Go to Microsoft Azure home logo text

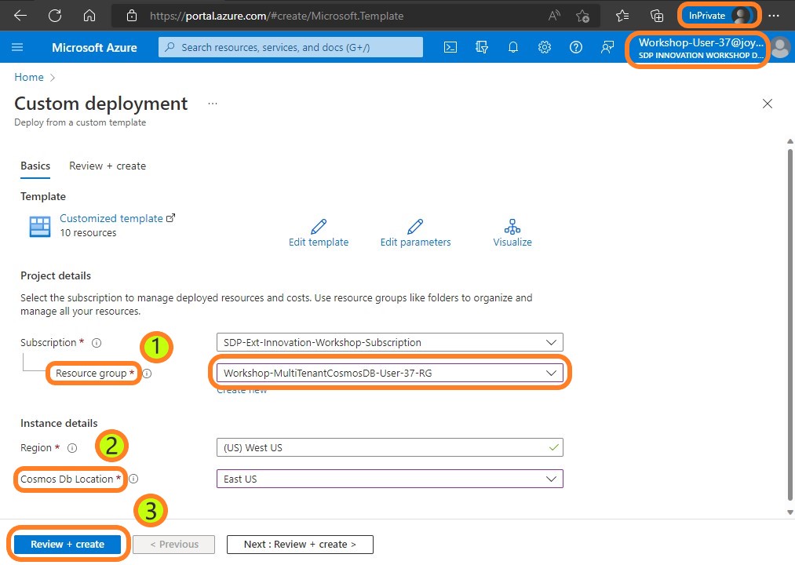(94, 48)
